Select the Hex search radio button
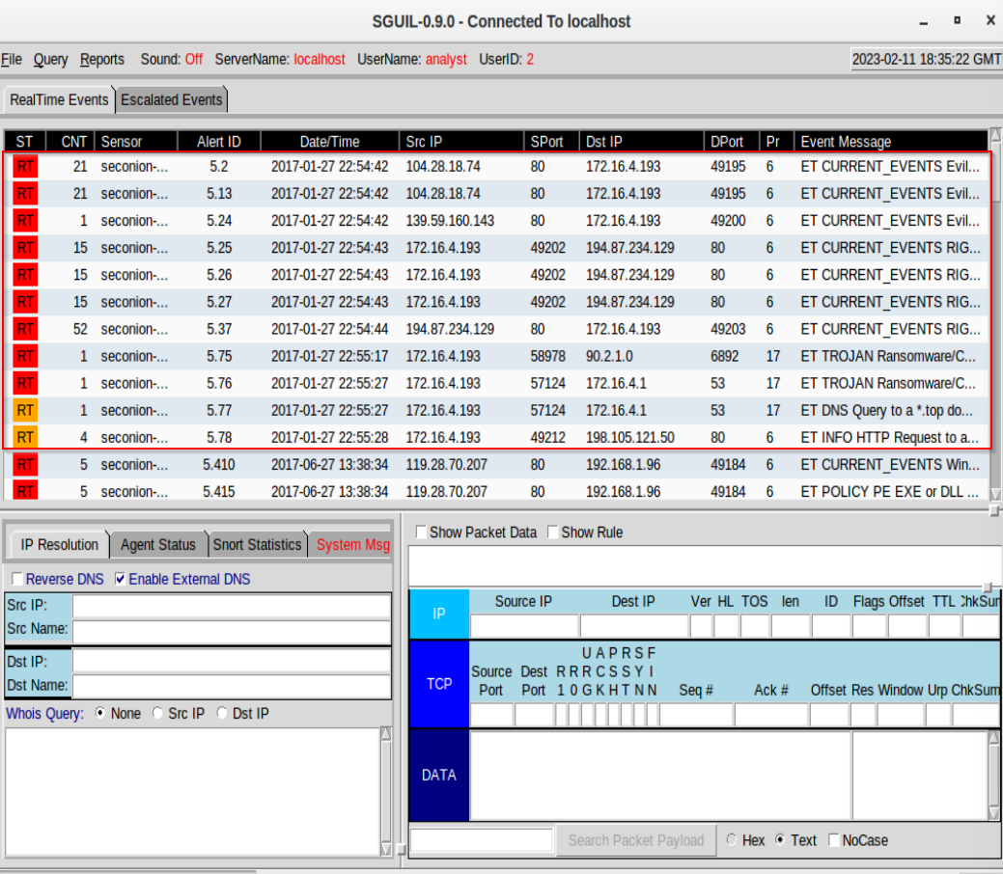This screenshot has width=1003, height=874. tap(731, 840)
